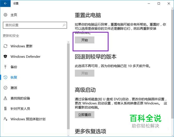Click the sidebar scrollbar up arrow
Image resolution: width=174 pixels, height=137 pixels.
68,42
